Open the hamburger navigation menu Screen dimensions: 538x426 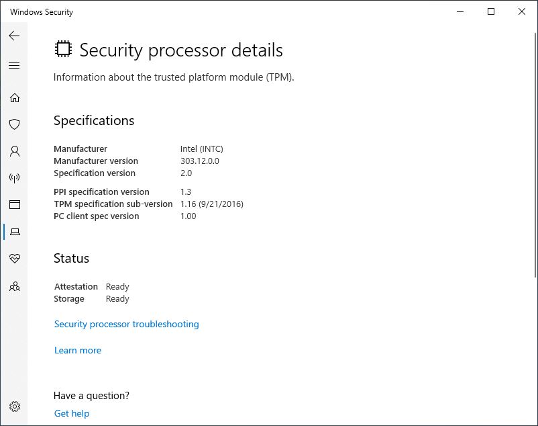click(14, 65)
